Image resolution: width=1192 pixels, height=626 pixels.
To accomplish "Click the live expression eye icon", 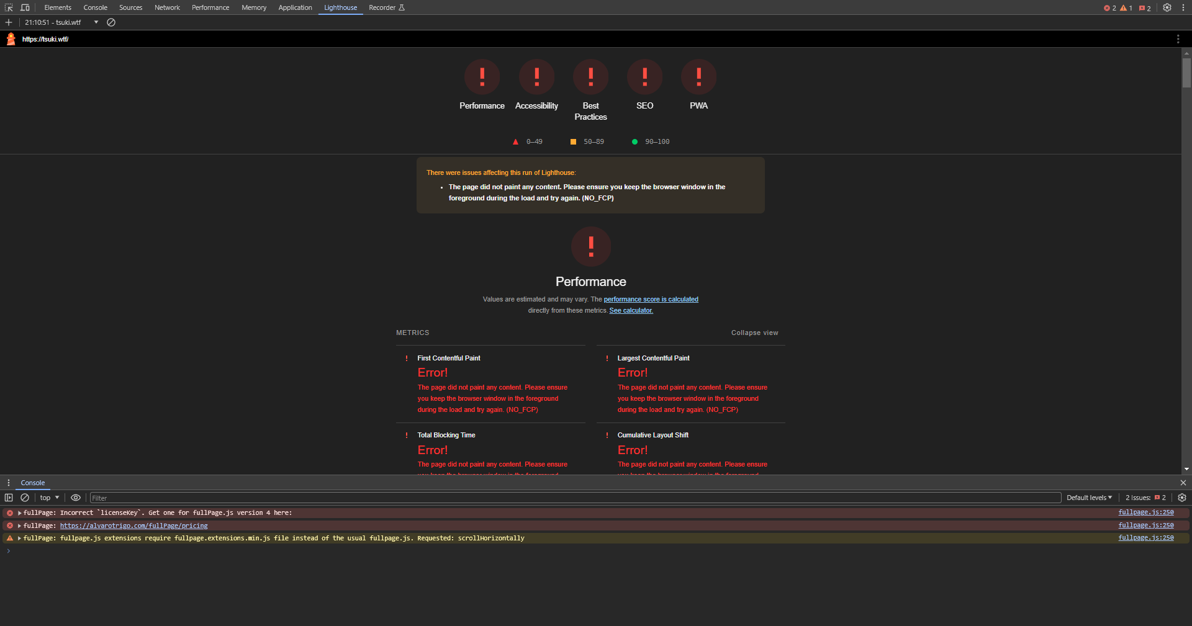I will pyautogui.click(x=76, y=498).
